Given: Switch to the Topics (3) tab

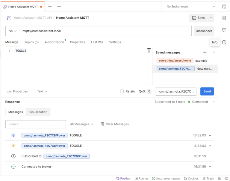Looking at the screenshot, I should (31, 42).
